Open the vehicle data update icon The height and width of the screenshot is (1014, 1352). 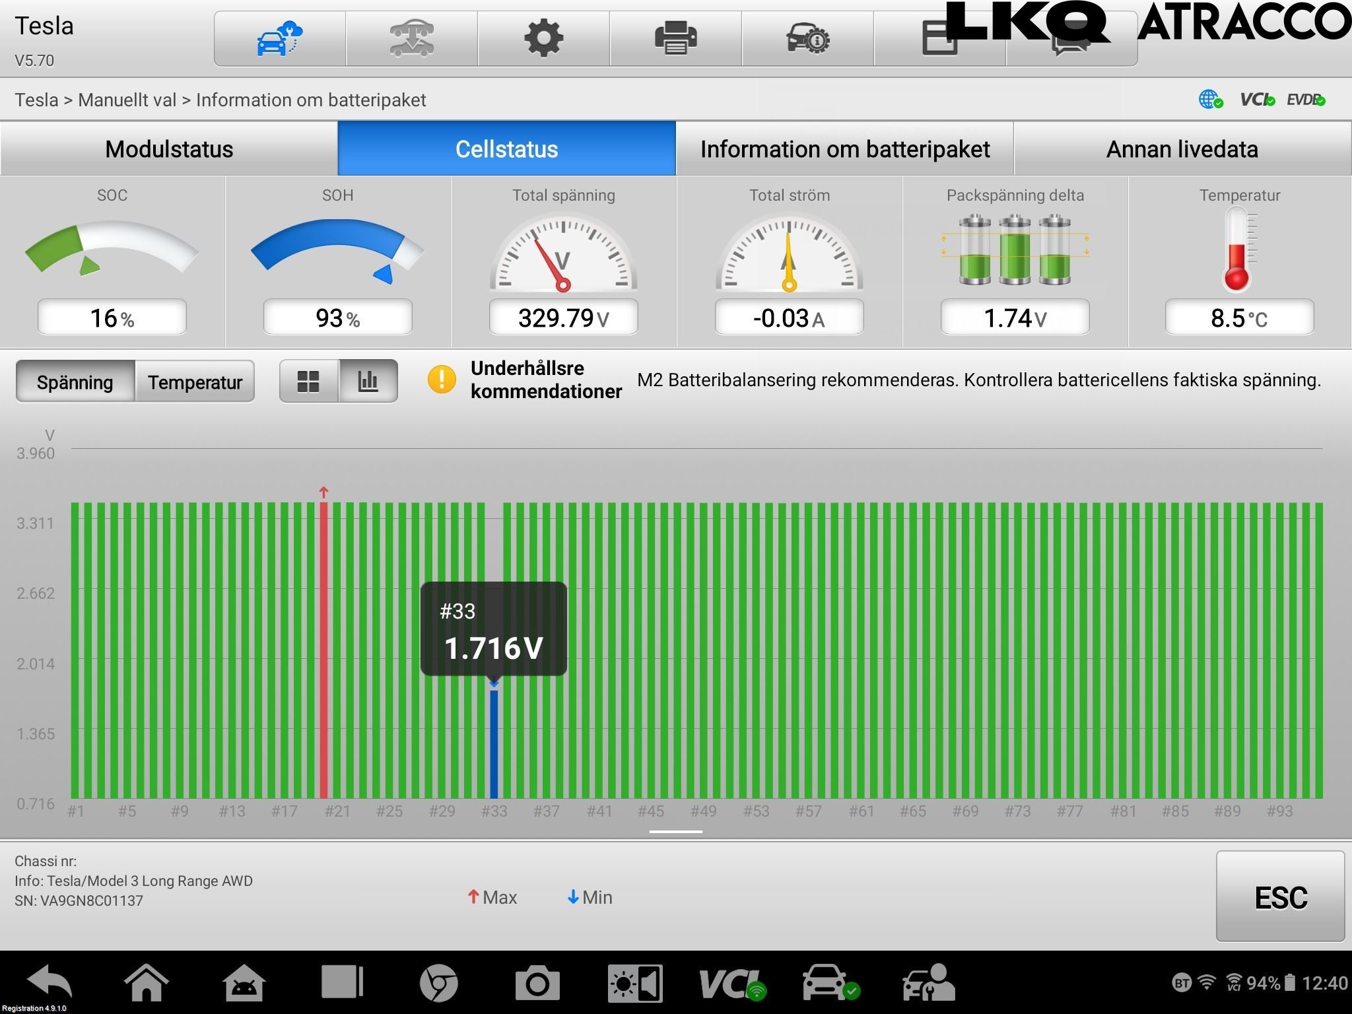pos(411,38)
